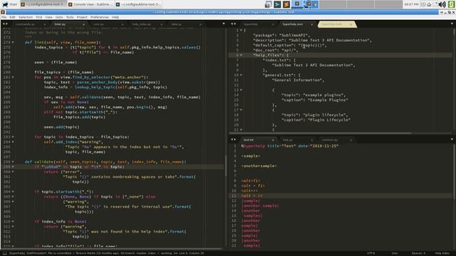Fold the "help_files" block at line 6

click(x=241, y=55)
